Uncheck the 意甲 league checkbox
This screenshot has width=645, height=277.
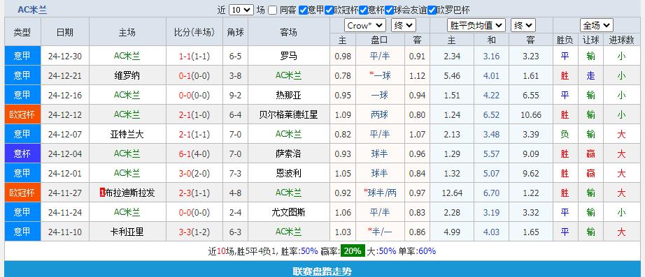tap(303, 10)
